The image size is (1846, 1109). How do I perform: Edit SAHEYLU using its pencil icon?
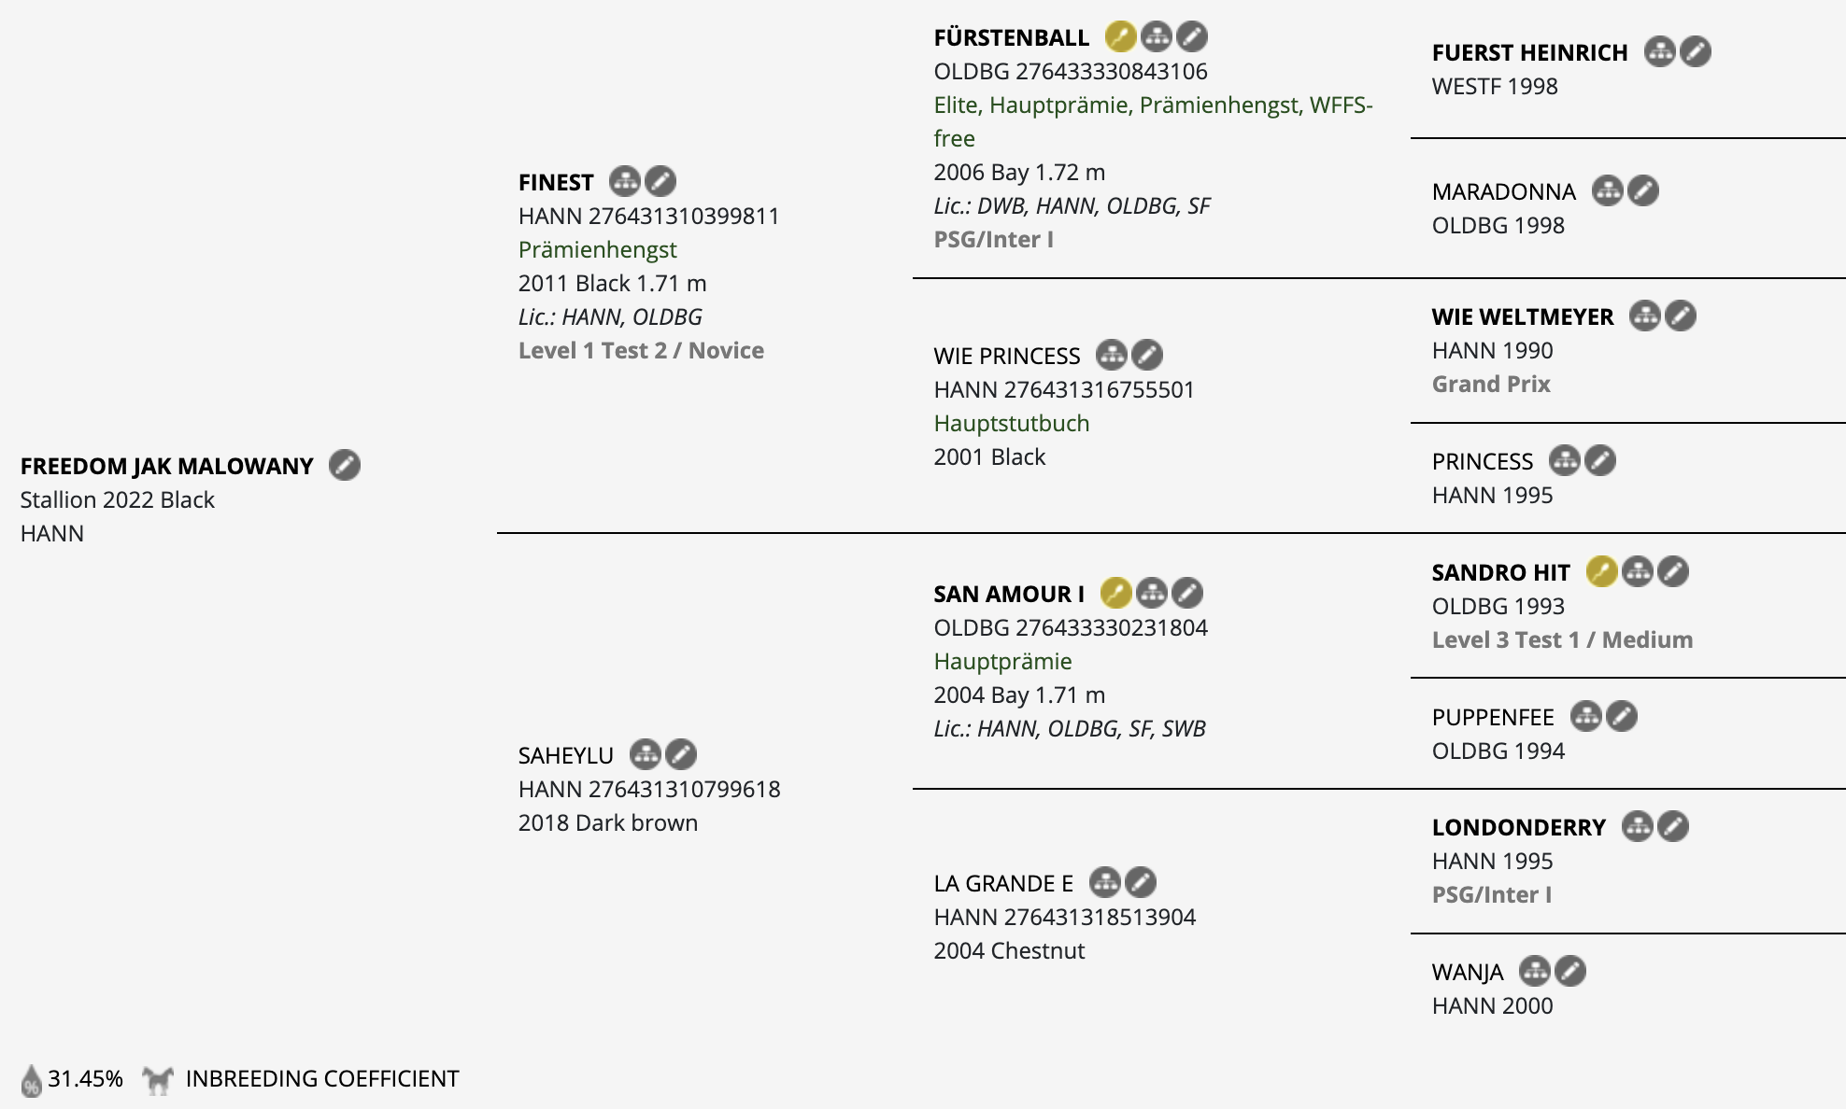[x=681, y=754]
